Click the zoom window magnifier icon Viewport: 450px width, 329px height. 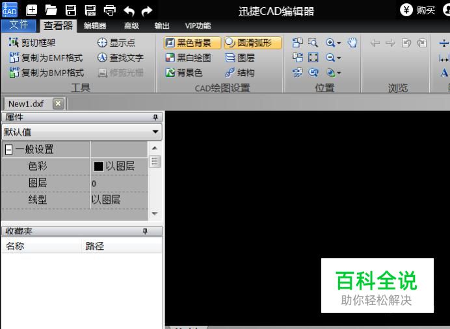(x=313, y=43)
